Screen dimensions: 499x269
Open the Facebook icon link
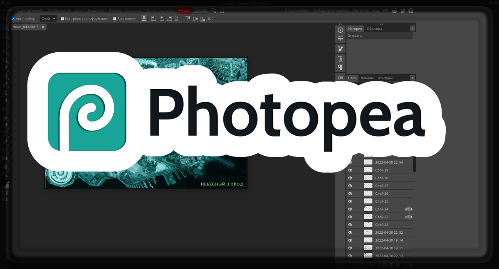pos(411,10)
